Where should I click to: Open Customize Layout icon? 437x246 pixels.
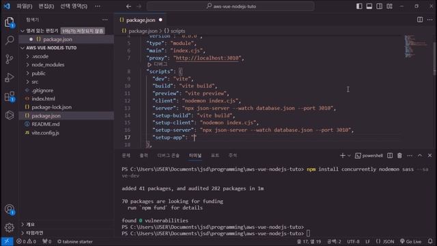tap(389, 6)
